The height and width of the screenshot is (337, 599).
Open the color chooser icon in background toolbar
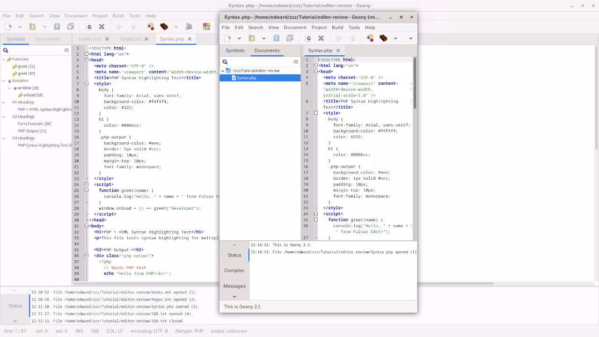point(206,27)
